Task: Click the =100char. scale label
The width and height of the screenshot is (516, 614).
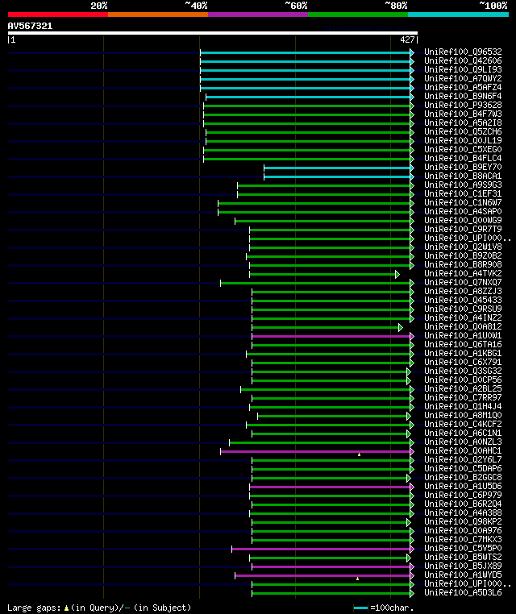Action: [392, 608]
